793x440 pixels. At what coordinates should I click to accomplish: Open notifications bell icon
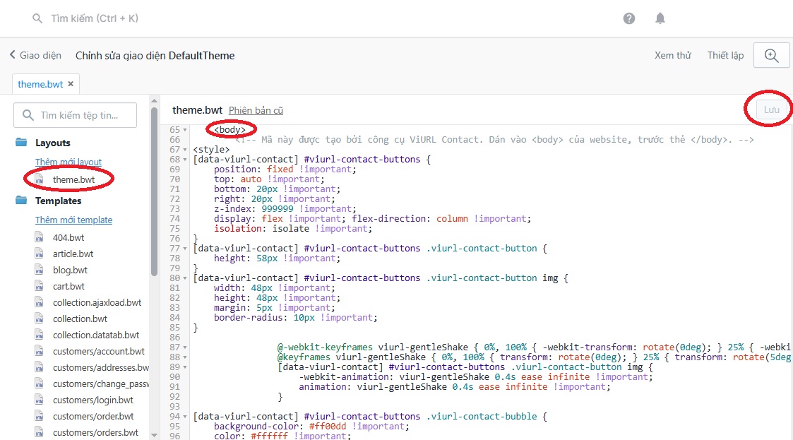(x=660, y=18)
